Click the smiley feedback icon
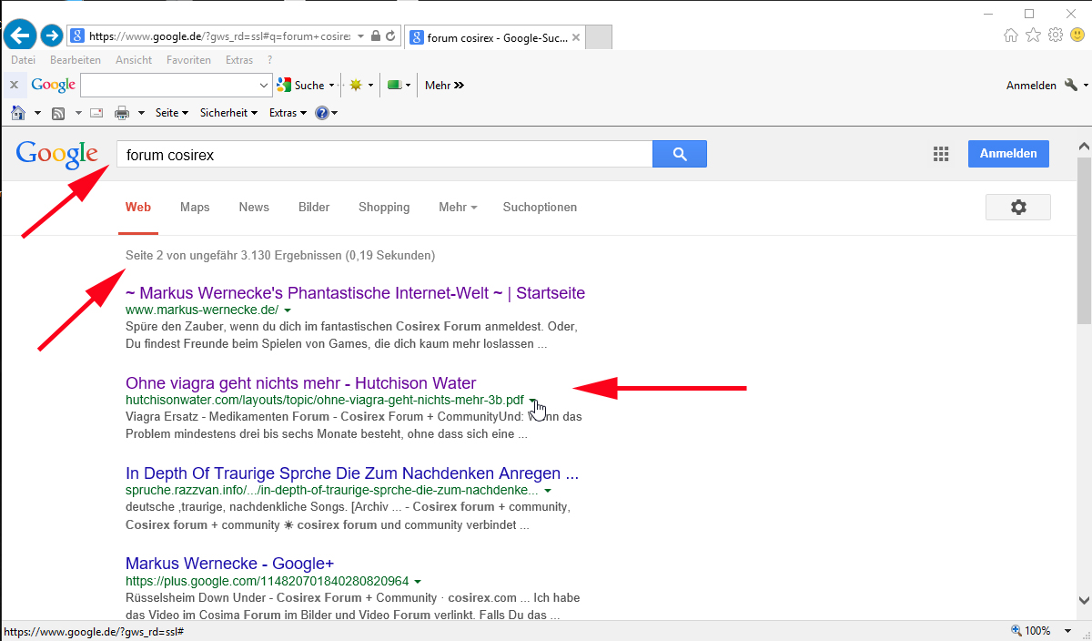The width and height of the screenshot is (1092, 641). point(1077,36)
